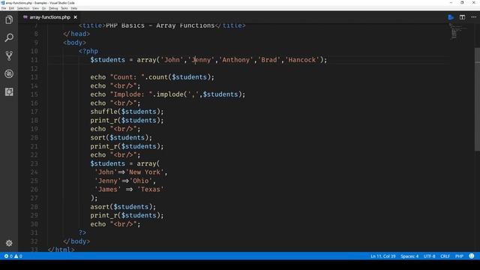Click the PHP file icon on the tab
The width and height of the screenshot is (480, 270).
click(x=25, y=17)
